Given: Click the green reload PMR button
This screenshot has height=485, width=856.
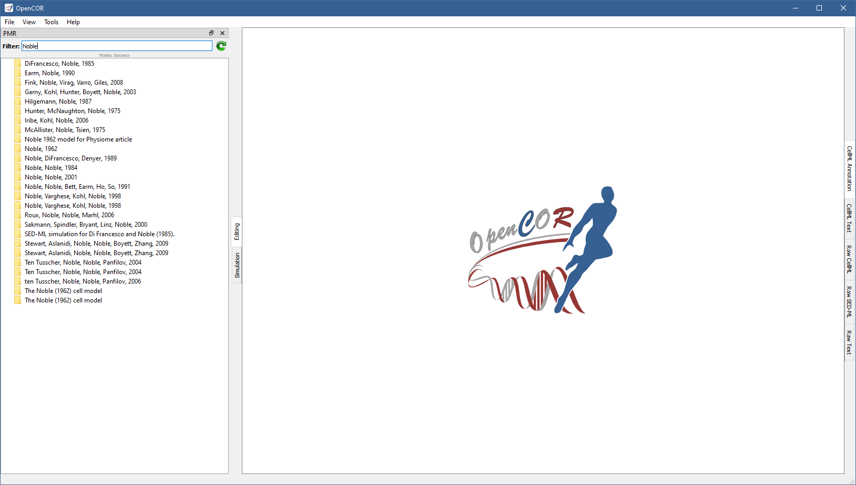Looking at the screenshot, I should click(x=221, y=46).
